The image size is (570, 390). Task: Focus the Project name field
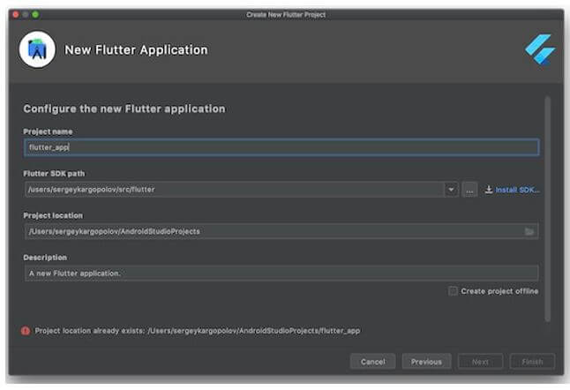point(281,147)
